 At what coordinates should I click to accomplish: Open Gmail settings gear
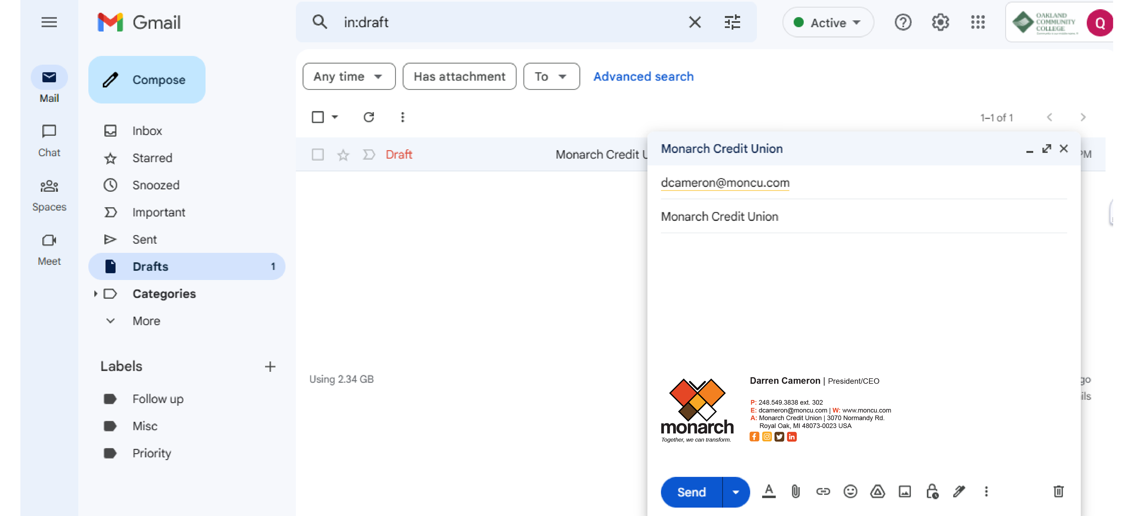click(940, 22)
